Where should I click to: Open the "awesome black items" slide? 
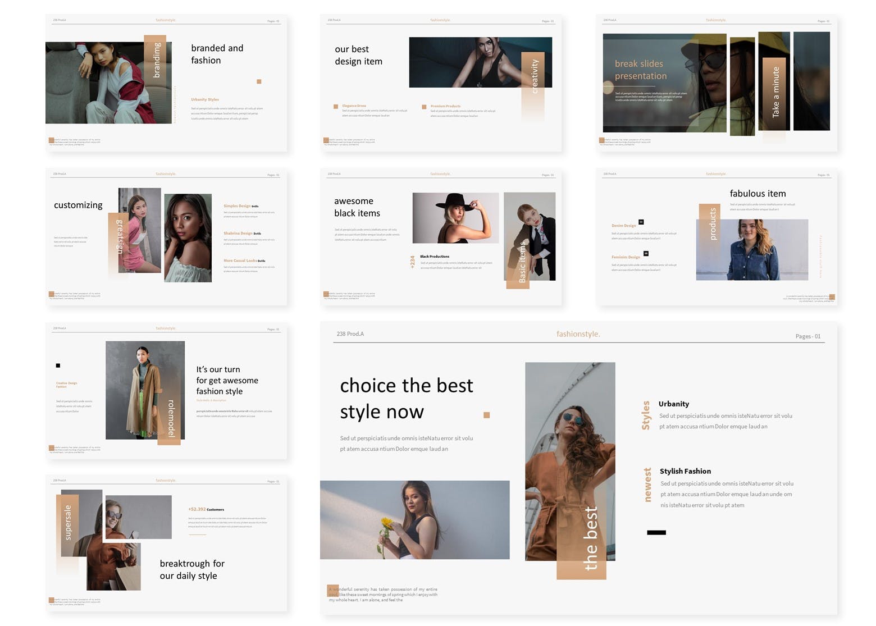[x=440, y=237]
